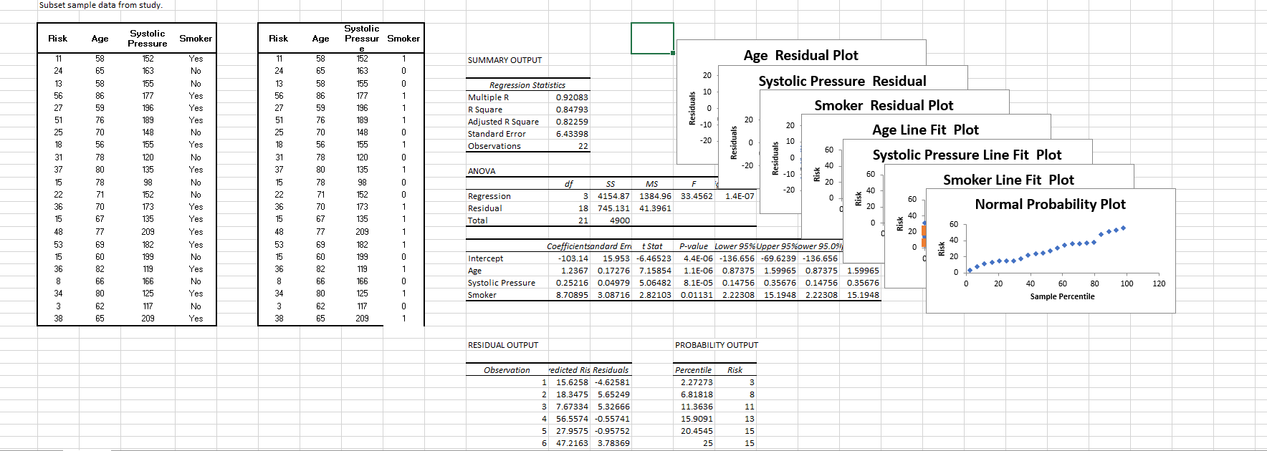Select the regression SS value 4154.87

[x=613, y=196]
